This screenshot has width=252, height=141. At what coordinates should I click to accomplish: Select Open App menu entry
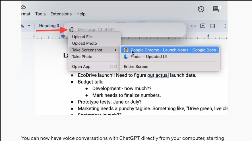[x=94, y=67]
